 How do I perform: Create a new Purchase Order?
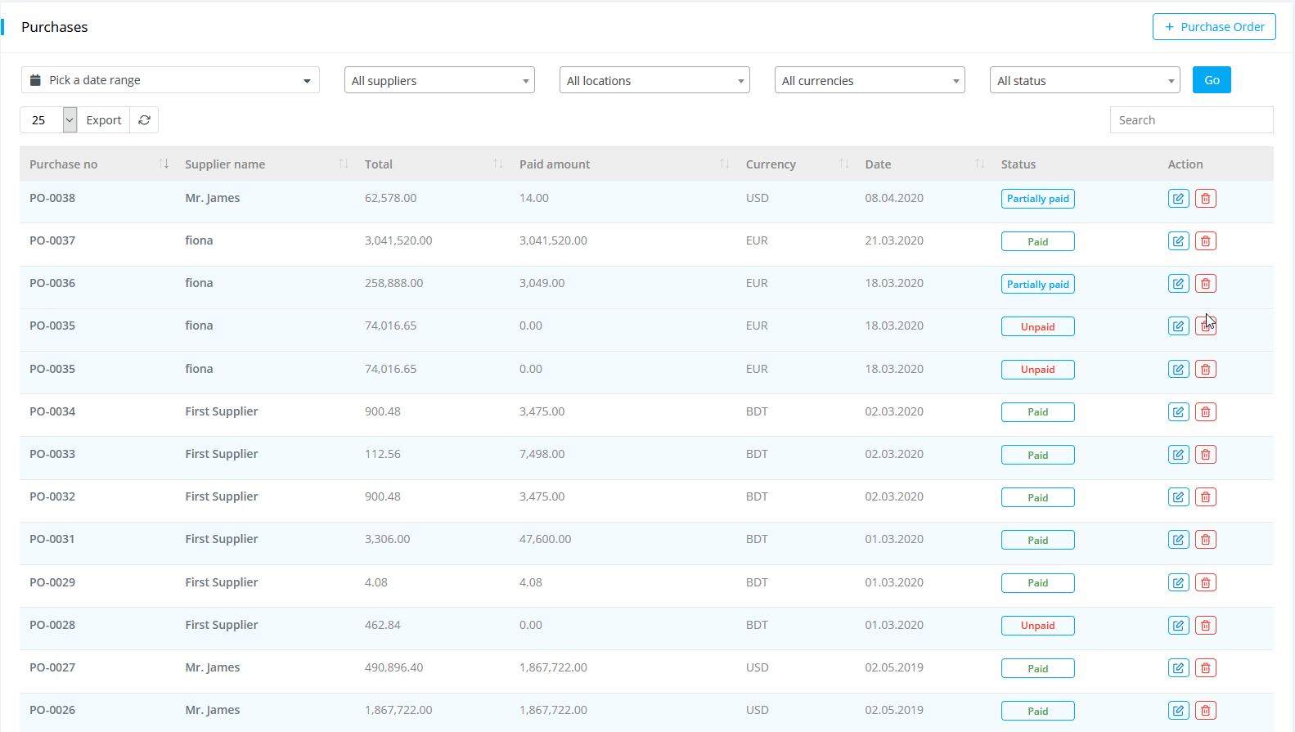(1214, 27)
